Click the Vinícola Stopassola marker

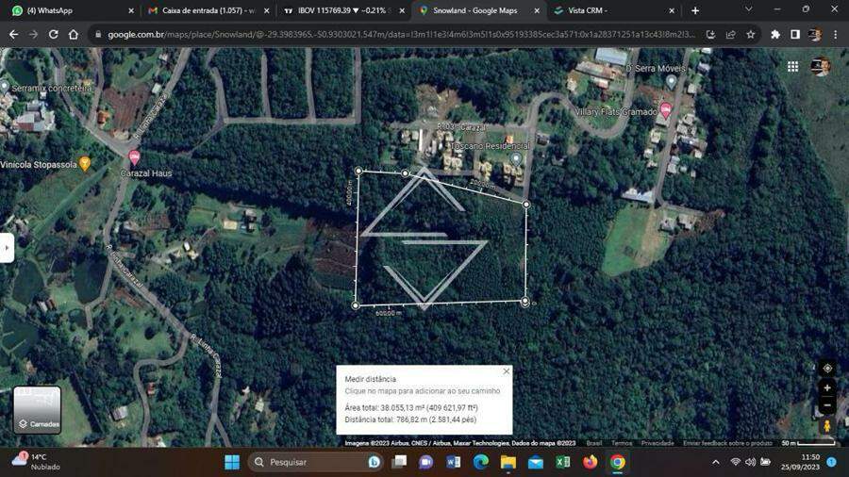(85, 163)
